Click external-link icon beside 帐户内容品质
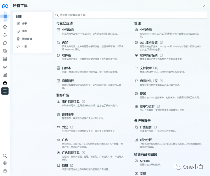The image size is (210, 176). pos(161,55)
